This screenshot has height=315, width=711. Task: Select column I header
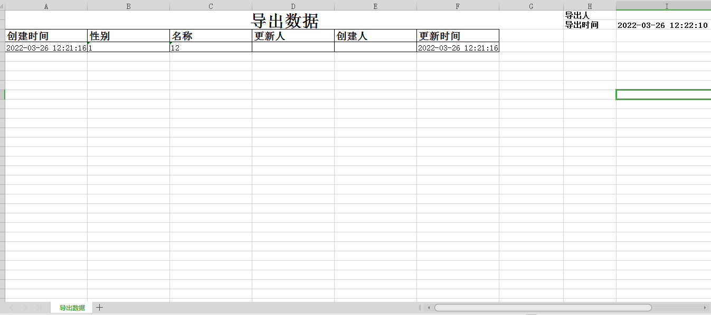[666, 6]
